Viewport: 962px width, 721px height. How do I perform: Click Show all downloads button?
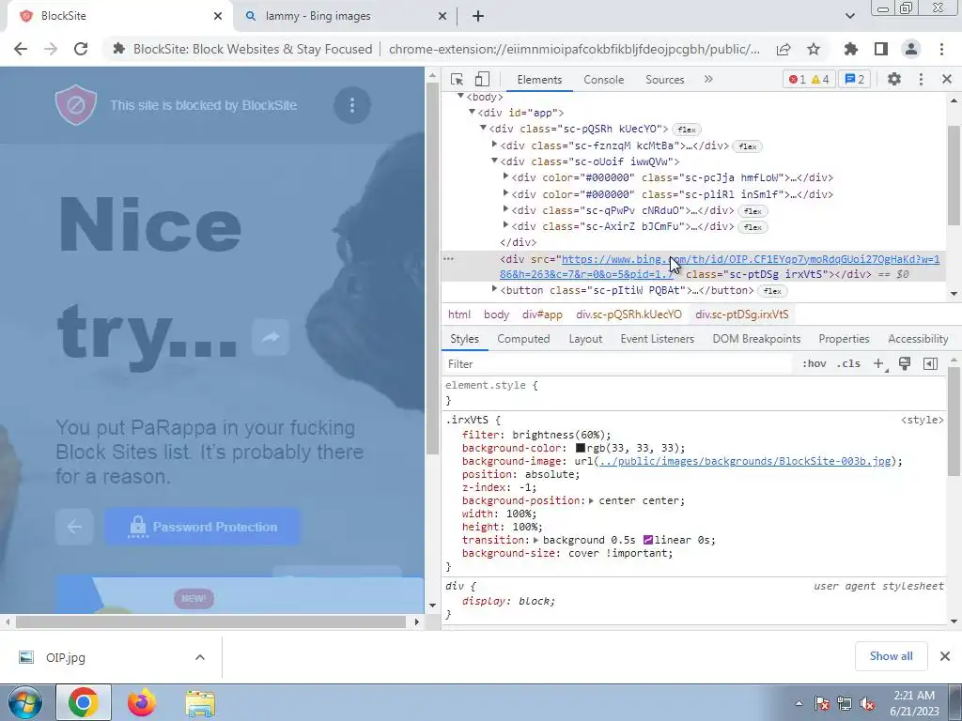(x=891, y=656)
